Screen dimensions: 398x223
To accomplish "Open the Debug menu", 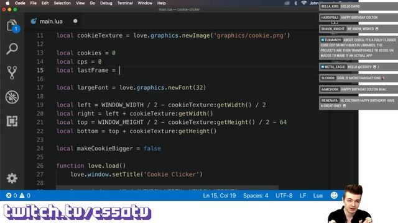I will [x=106, y=3].
